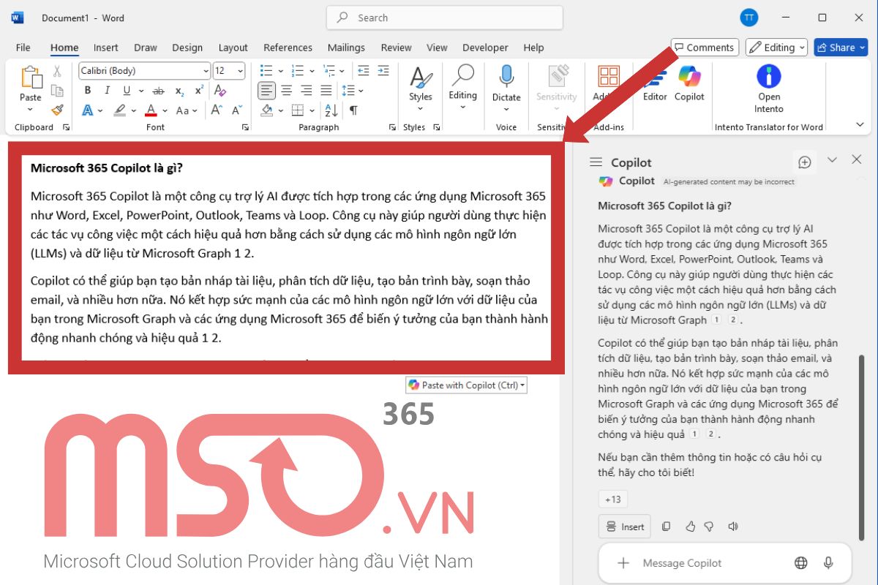Copy the Copilot response
The height and width of the screenshot is (585, 878).
(x=666, y=526)
